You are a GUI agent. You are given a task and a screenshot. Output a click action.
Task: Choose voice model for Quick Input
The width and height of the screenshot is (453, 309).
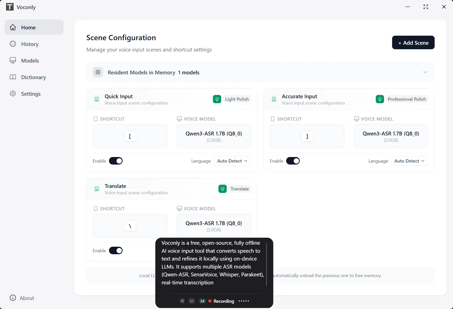click(214, 136)
